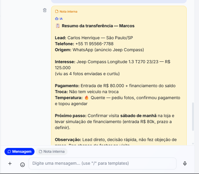This screenshot has height=174, width=199.
Task: Click the text Não tem veículo na troca
Action: click(94, 92)
